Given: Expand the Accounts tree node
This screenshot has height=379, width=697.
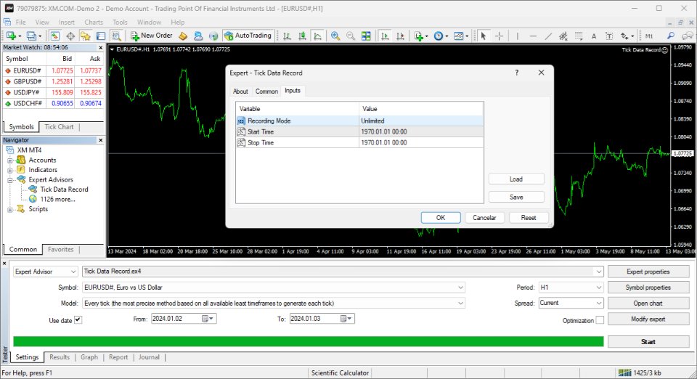Looking at the screenshot, I should coord(9,160).
